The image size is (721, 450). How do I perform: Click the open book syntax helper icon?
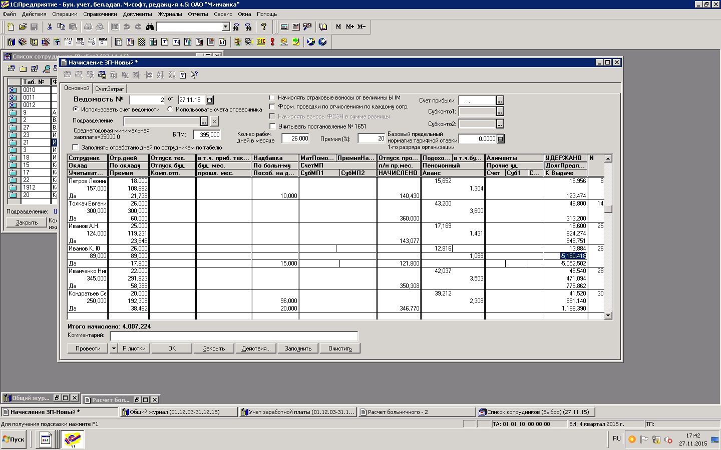coord(323,26)
